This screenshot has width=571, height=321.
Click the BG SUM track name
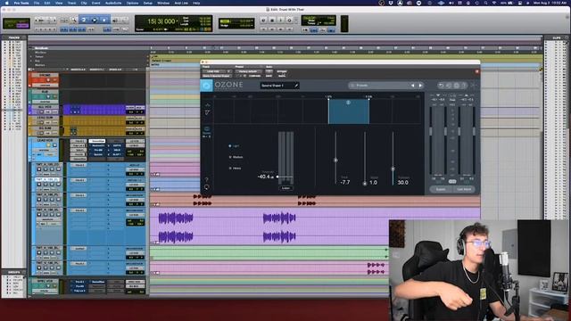[46, 128]
